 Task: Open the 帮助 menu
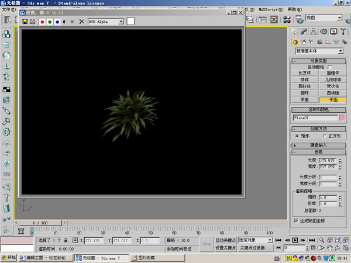coord(295,9)
